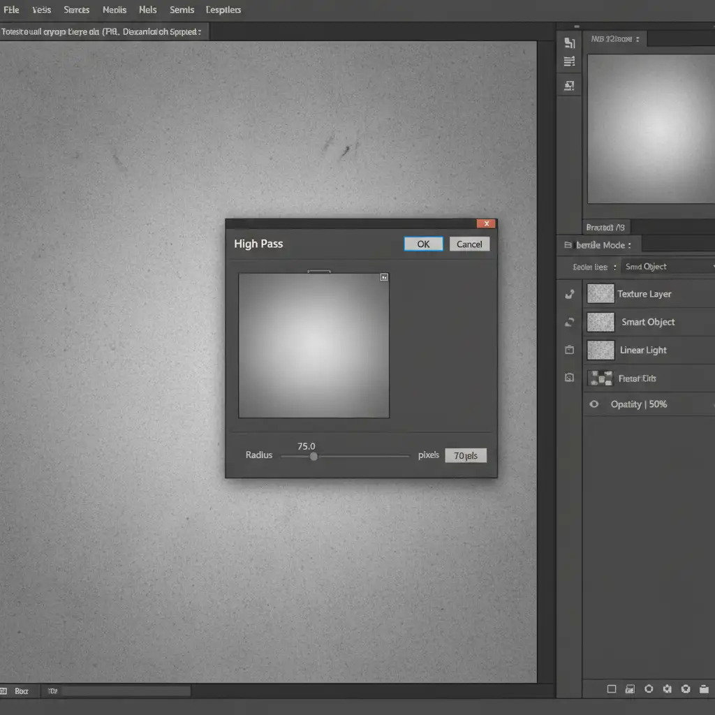Viewport: 715px width, 715px height.
Task: Open the File menu
Action: coord(11,10)
